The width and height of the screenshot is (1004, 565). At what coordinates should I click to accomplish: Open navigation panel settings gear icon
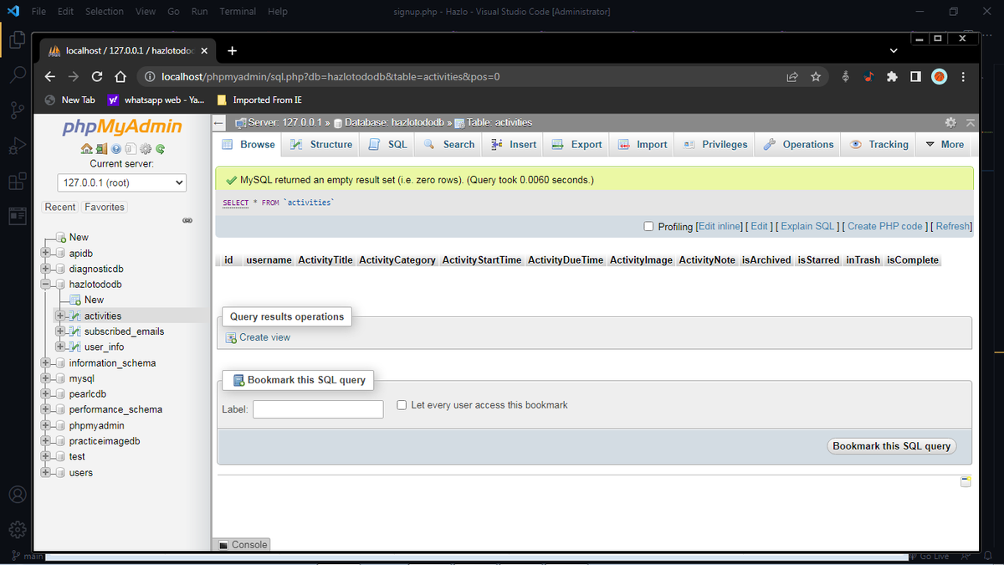pos(146,149)
